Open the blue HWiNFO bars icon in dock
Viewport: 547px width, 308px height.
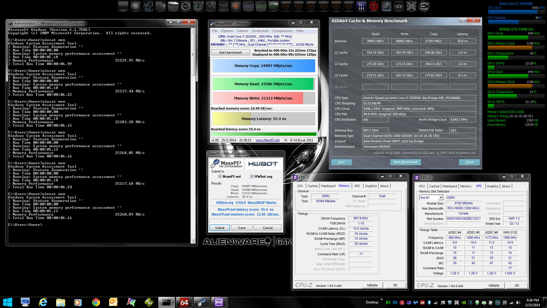coord(361,6)
